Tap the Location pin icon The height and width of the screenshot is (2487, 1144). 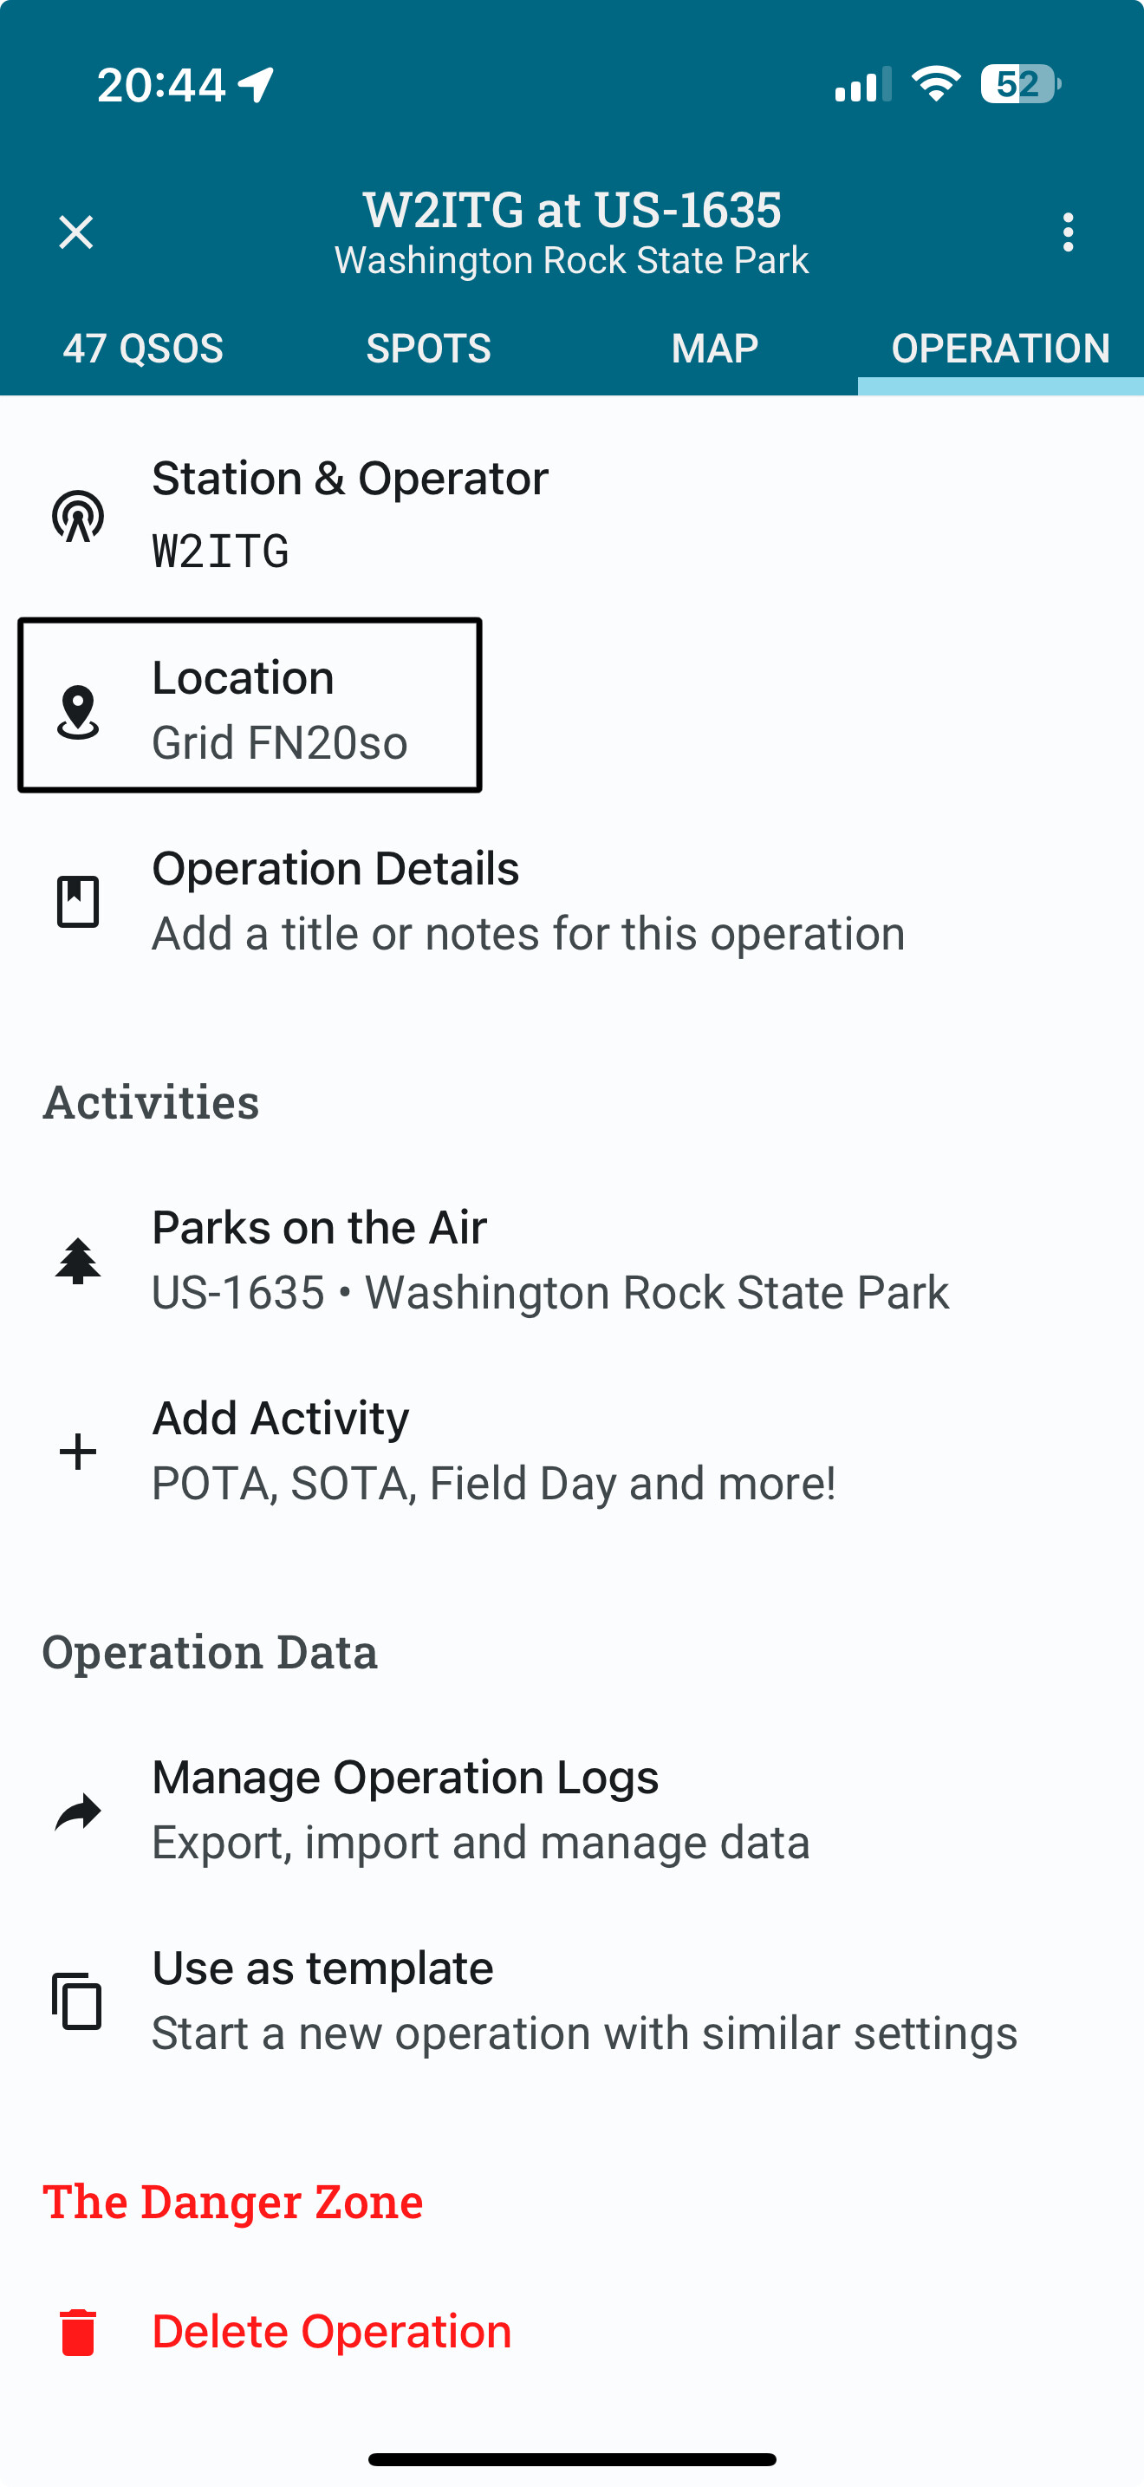pos(78,713)
